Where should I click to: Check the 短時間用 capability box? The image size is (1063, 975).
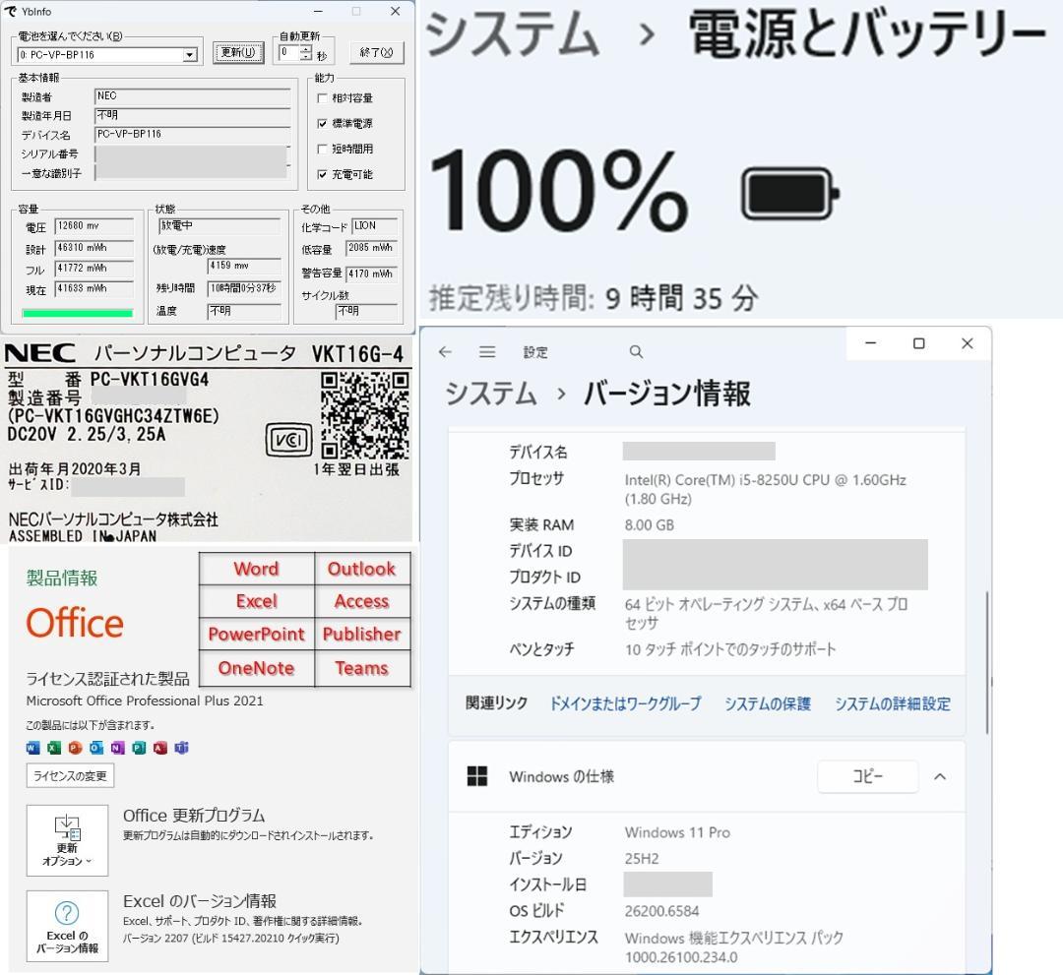[322, 149]
